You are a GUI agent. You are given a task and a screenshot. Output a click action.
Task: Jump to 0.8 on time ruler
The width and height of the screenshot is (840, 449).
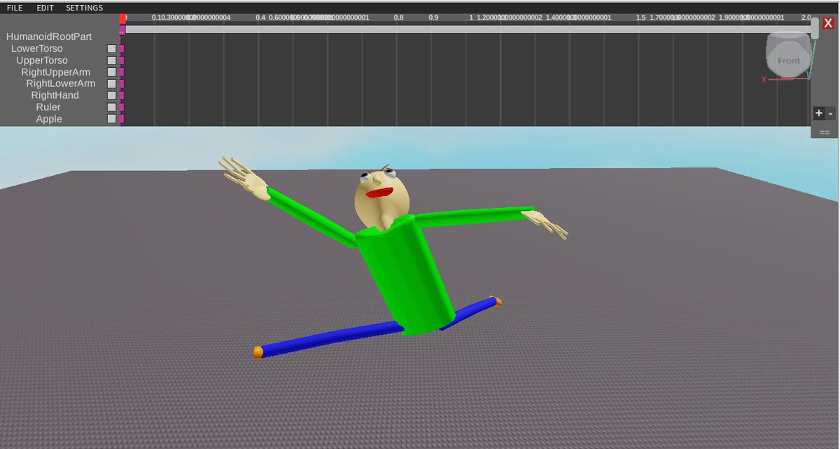click(398, 18)
